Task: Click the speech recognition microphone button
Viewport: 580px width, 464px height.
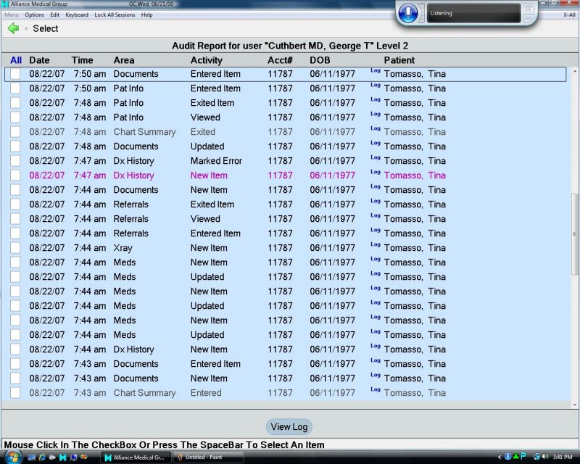Action: click(x=408, y=13)
